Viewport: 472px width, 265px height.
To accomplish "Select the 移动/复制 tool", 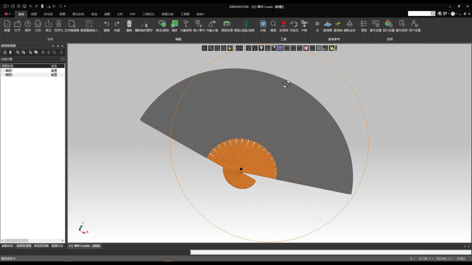I will pyautogui.click(x=162, y=24).
